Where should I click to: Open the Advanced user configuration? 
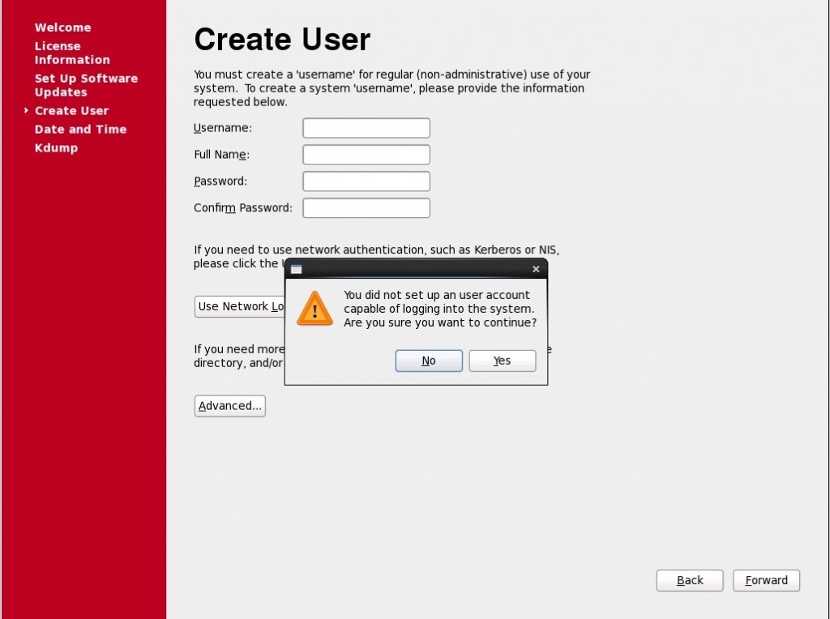pyautogui.click(x=229, y=405)
